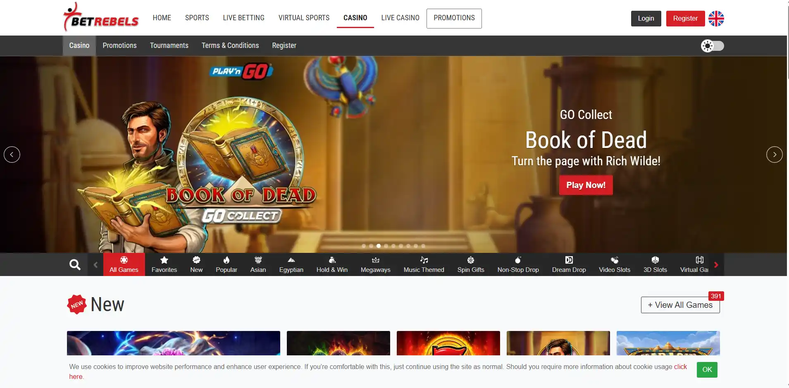Follow the cookie 'click here' link
The width and height of the screenshot is (789, 388).
coord(680,367)
